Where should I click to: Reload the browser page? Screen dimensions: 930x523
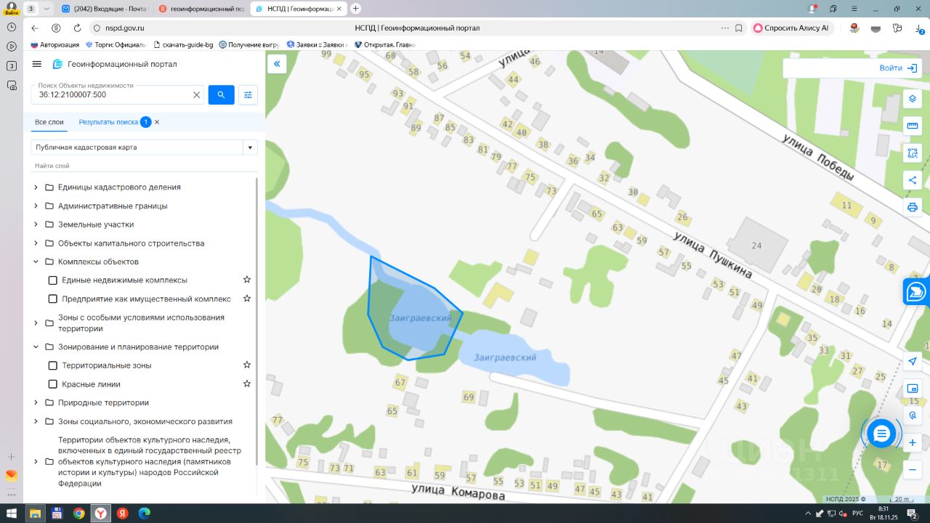coord(77,28)
